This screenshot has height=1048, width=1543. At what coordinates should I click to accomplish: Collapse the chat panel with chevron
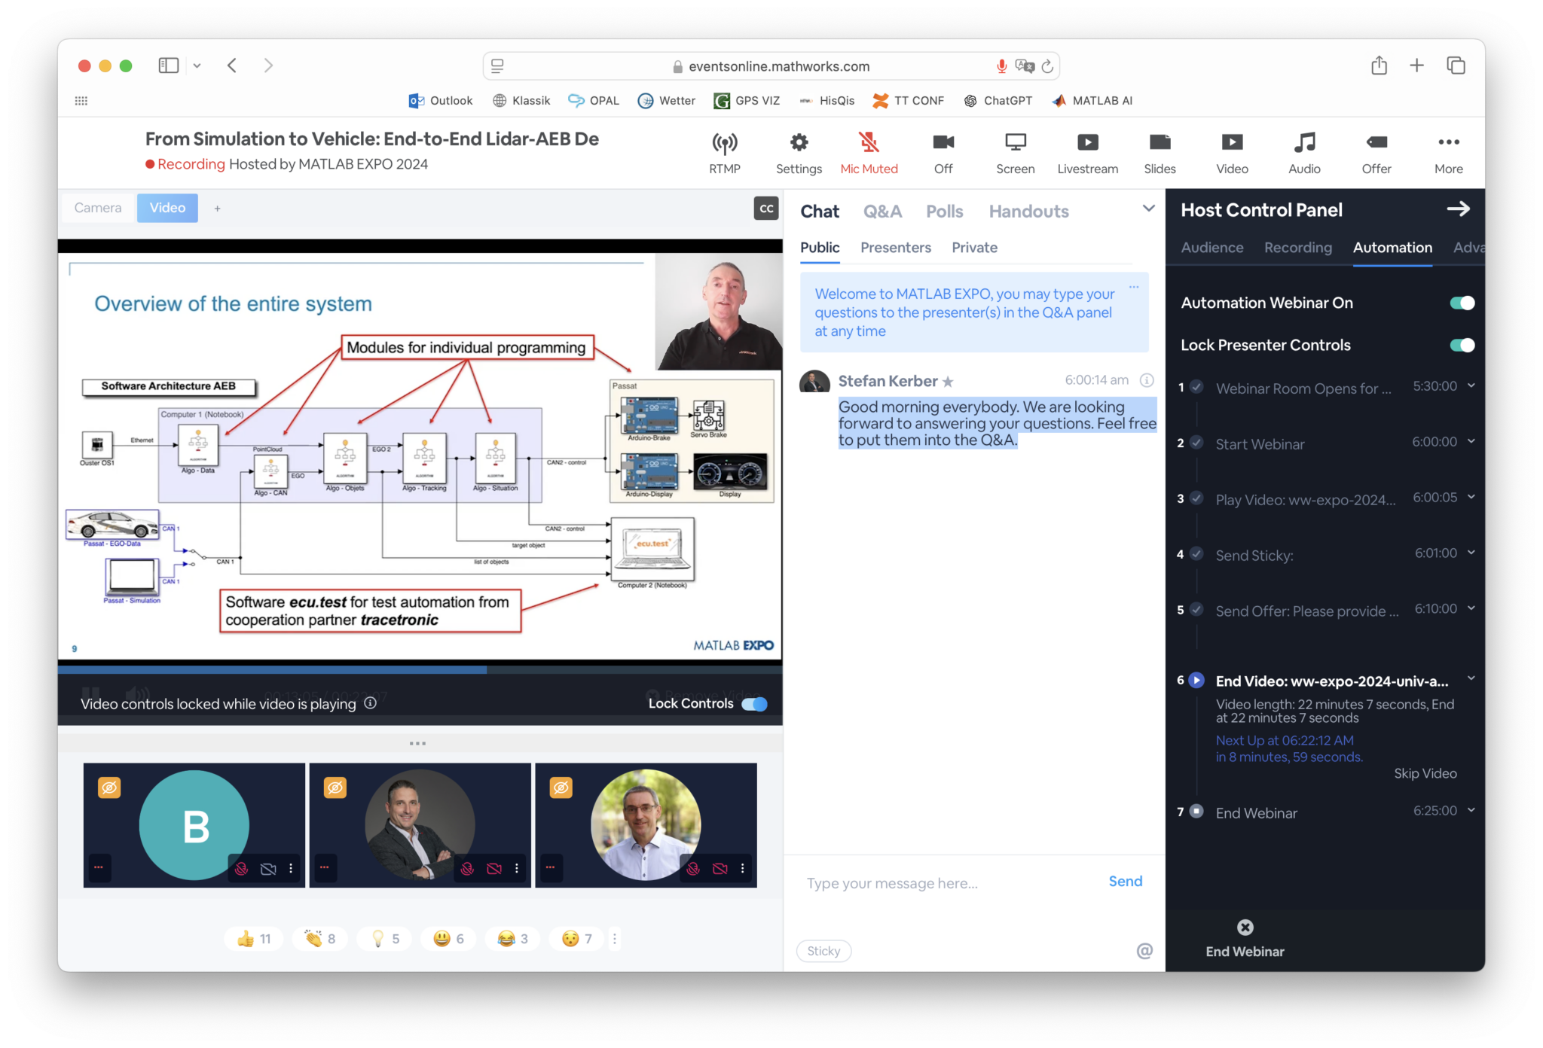pyautogui.click(x=1148, y=209)
